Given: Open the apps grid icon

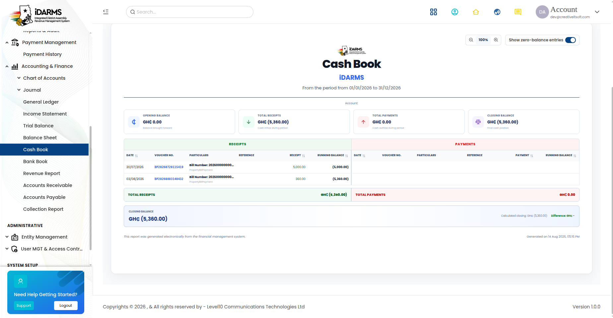Looking at the screenshot, I should point(434,12).
